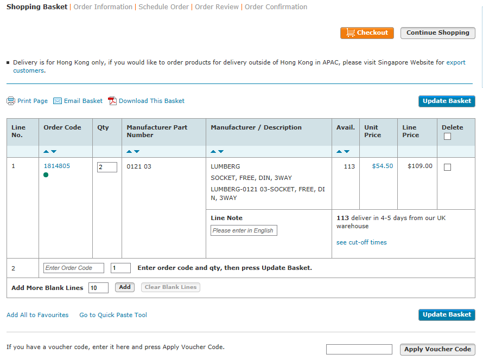
Task: Click the printer icon for Print Page
Action: coord(11,101)
